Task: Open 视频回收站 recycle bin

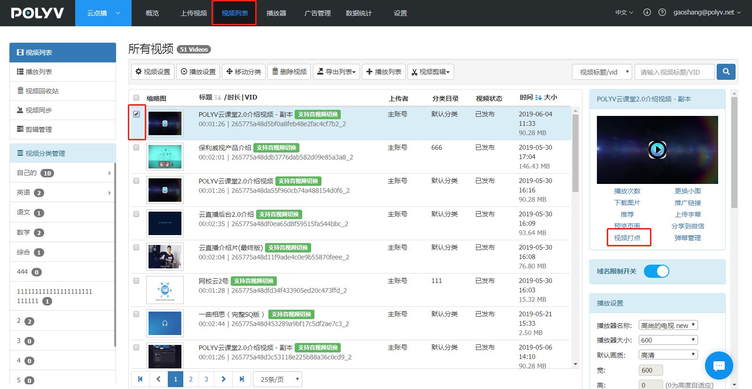Action: (63, 91)
